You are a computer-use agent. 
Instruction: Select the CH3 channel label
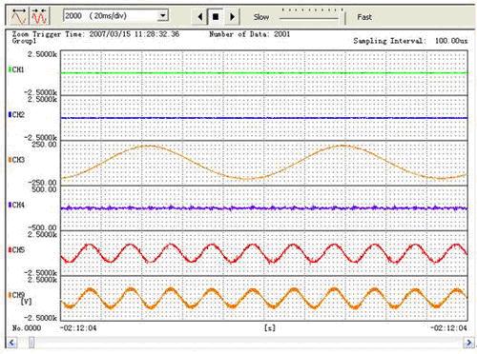click(18, 160)
